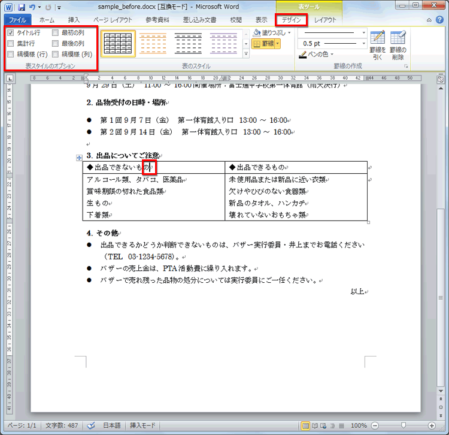Switch to the 校閲 tab

[x=236, y=20]
